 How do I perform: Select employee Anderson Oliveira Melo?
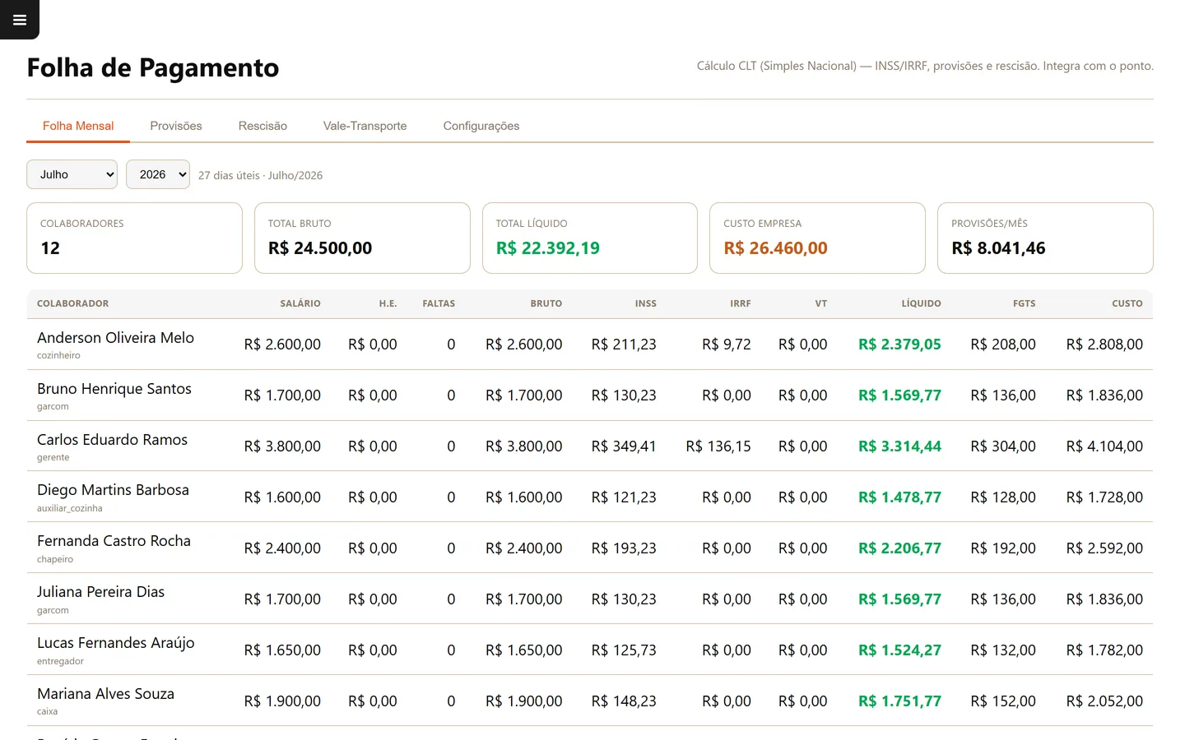(115, 338)
